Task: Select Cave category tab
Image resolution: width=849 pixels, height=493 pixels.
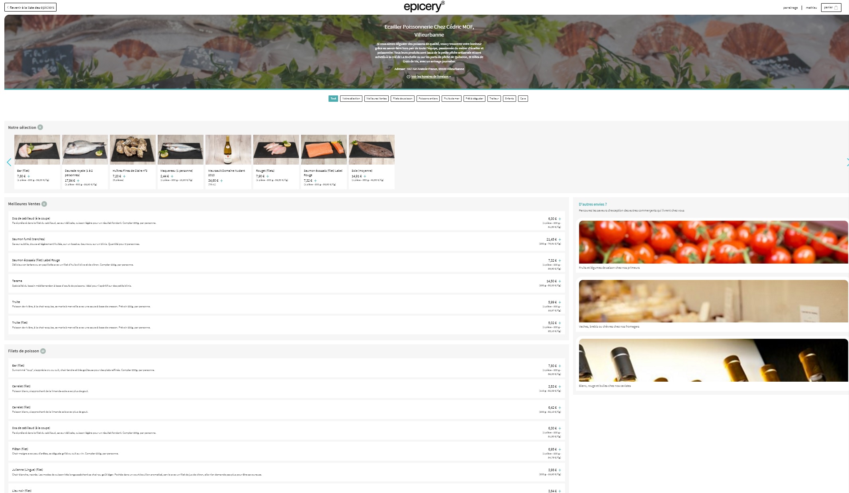Action: [x=523, y=99]
